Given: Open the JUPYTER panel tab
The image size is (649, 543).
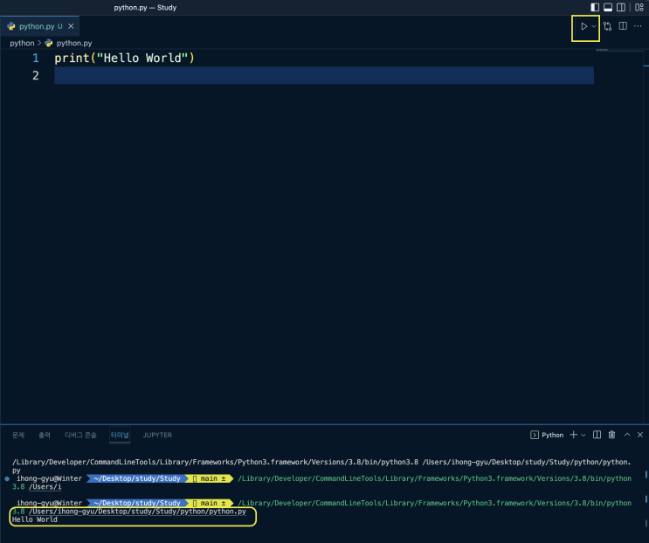Looking at the screenshot, I should click(157, 435).
